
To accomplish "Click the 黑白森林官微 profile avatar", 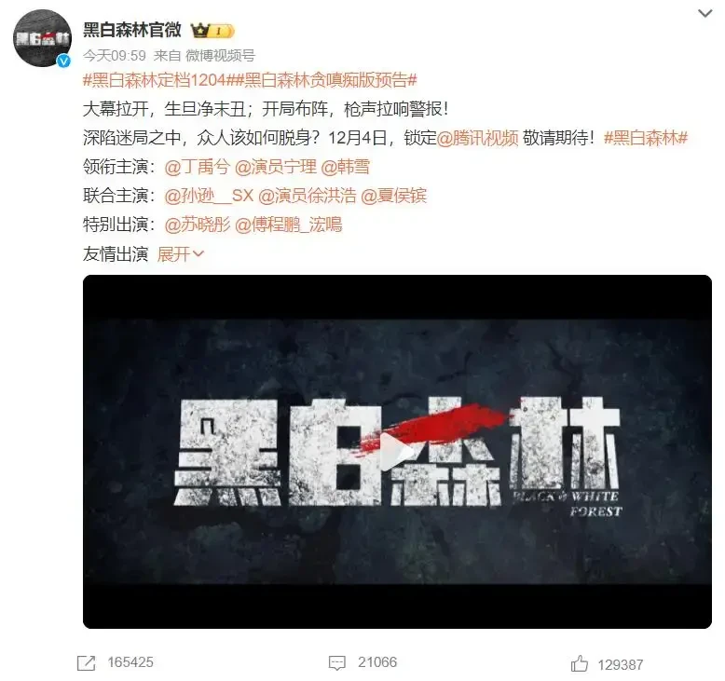I will [x=42, y=38].
